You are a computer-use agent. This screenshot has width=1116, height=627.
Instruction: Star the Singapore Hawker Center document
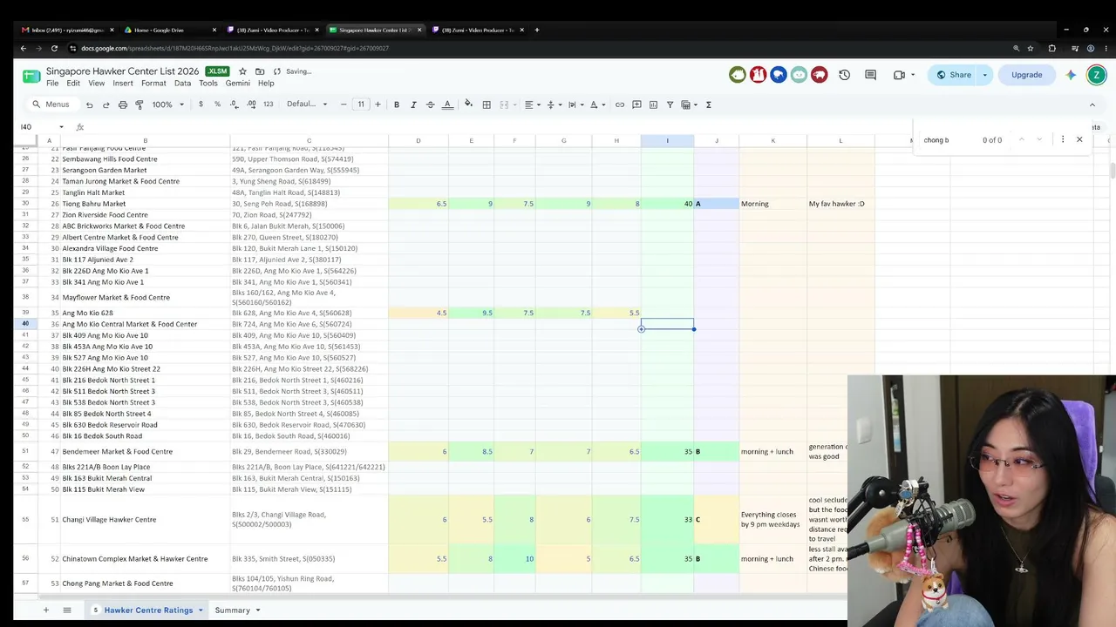(x=242, y=71)
